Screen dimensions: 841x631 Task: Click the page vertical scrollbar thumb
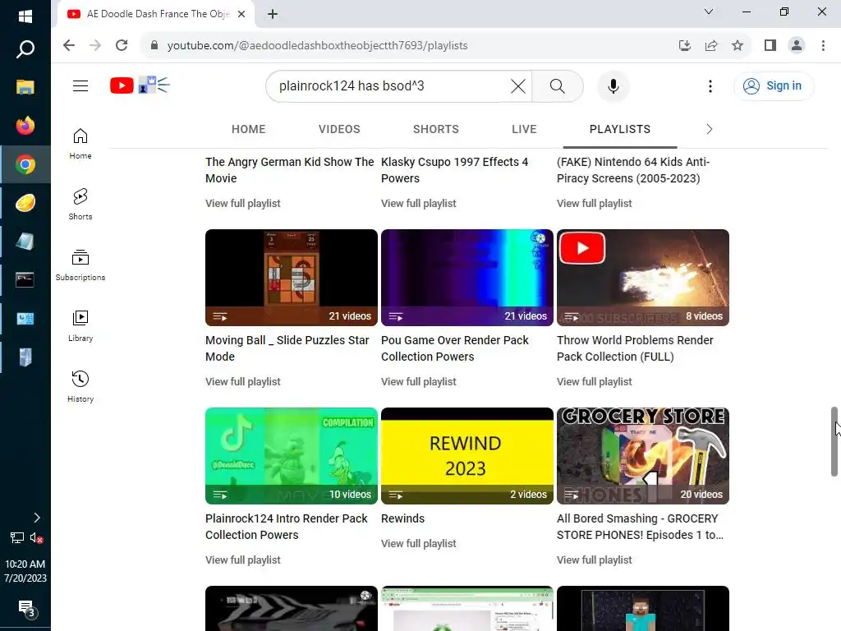834,441
